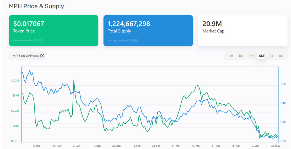Click the 28. Feb date label

(156, 146)
